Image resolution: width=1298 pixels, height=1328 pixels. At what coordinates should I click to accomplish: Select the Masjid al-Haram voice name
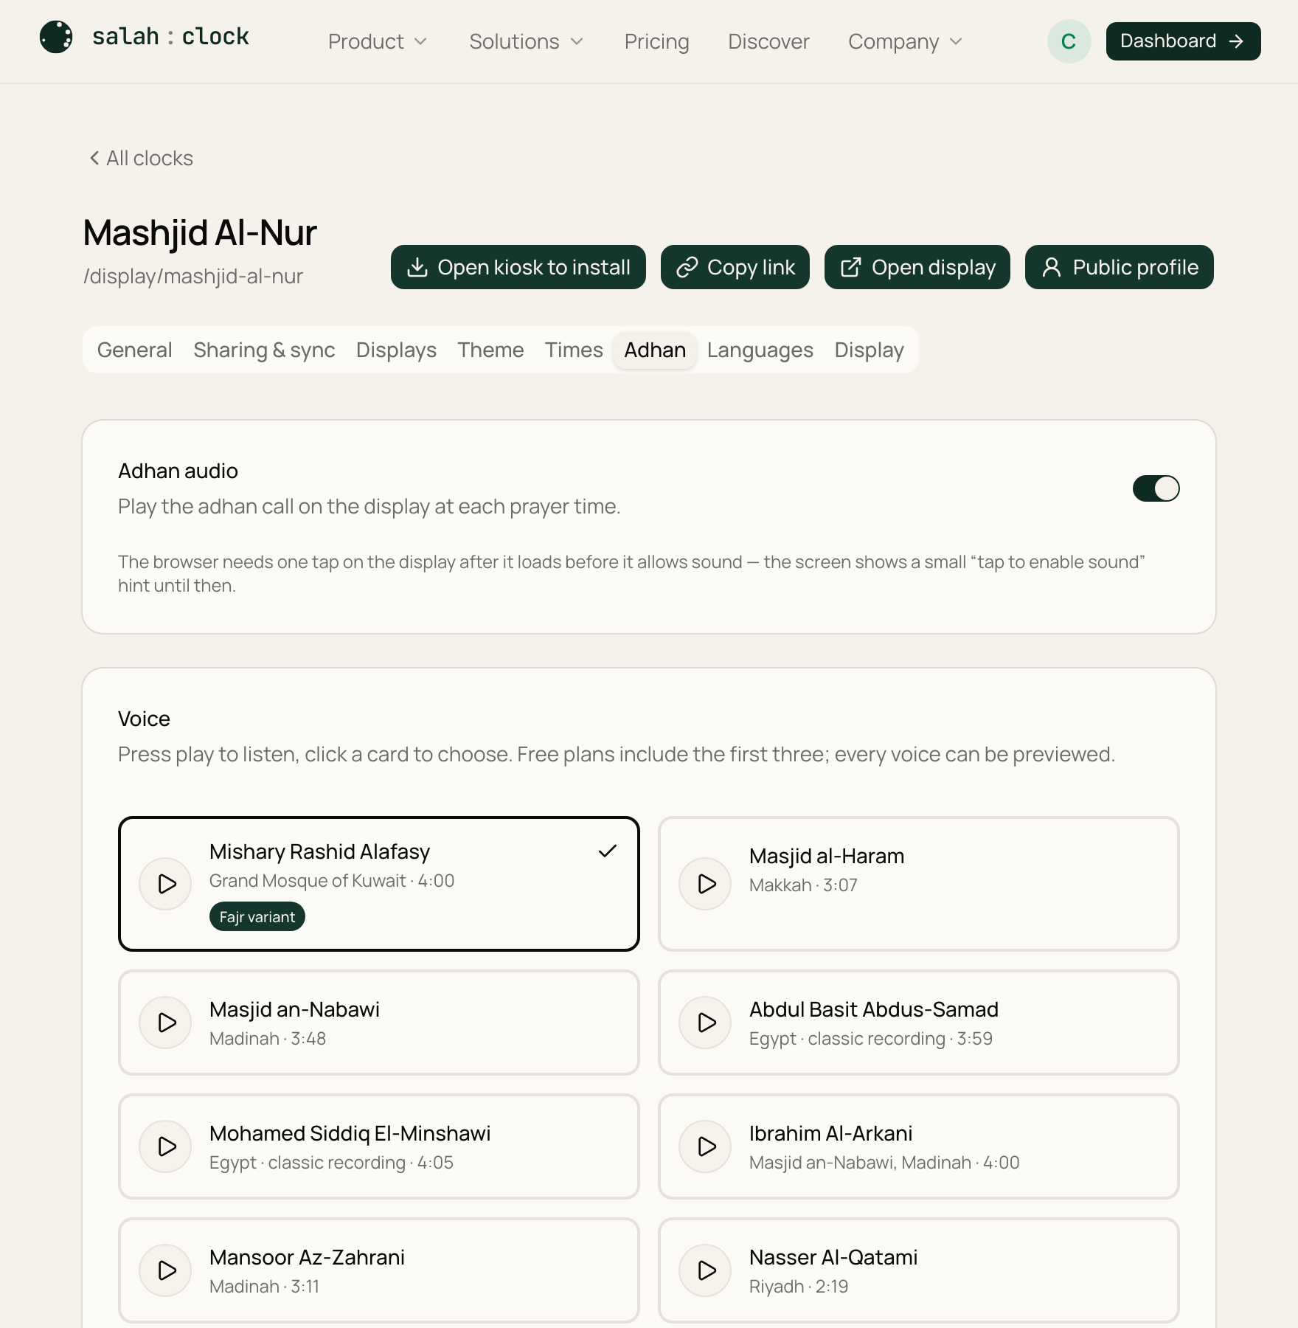(826, 856)
